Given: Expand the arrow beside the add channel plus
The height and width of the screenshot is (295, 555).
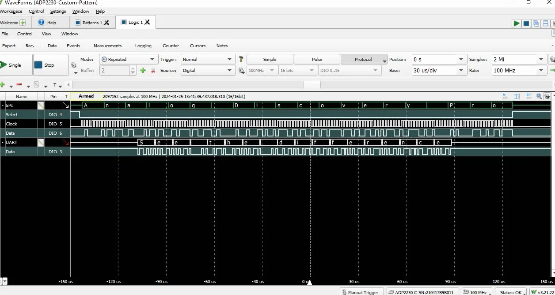Looking at the screenshot, I should 11,86.
